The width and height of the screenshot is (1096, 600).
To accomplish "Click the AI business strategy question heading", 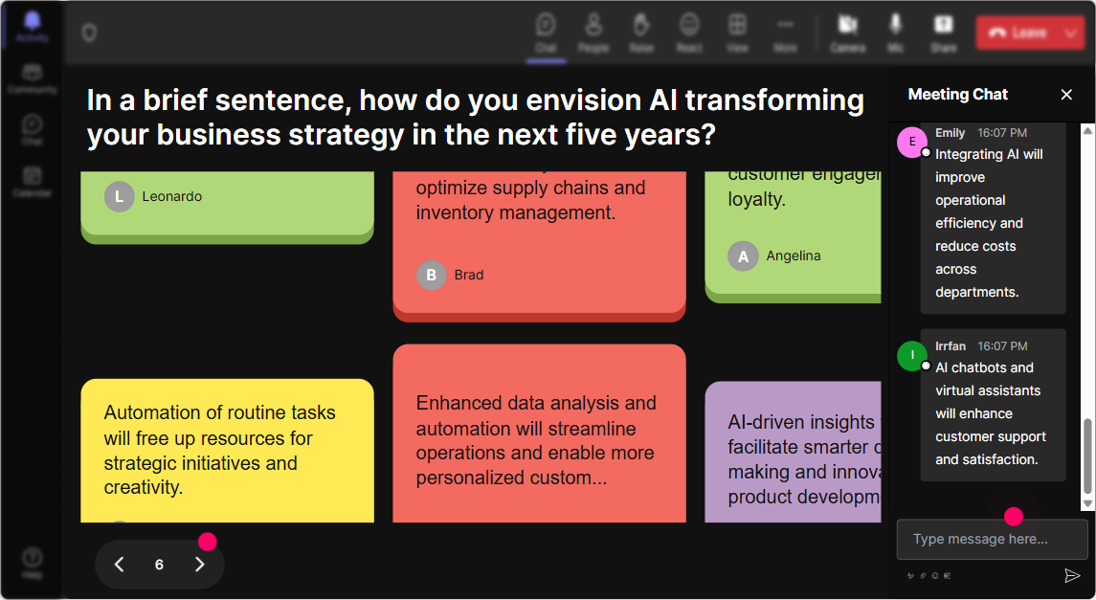I will [476, 118].
